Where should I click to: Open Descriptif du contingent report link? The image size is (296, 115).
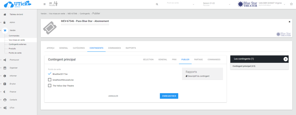tap(198, 76)
